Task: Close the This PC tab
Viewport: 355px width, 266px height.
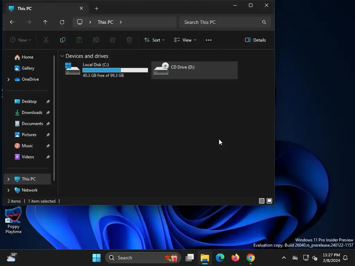Action: click(81, 8)
